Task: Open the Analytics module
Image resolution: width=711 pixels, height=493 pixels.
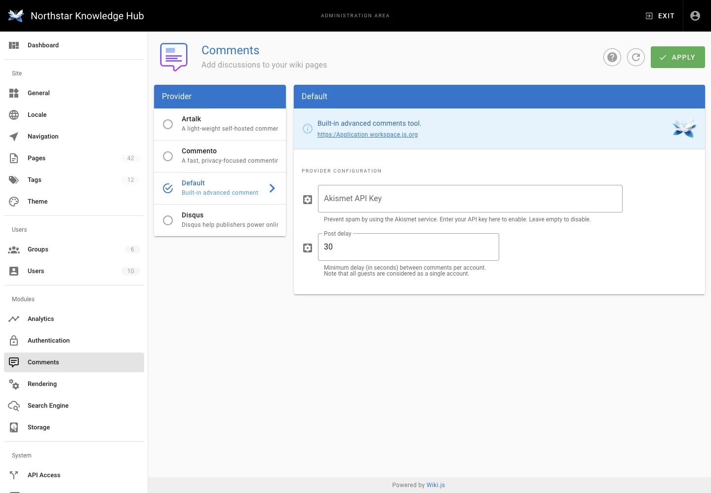Action: tap(74, 319)
